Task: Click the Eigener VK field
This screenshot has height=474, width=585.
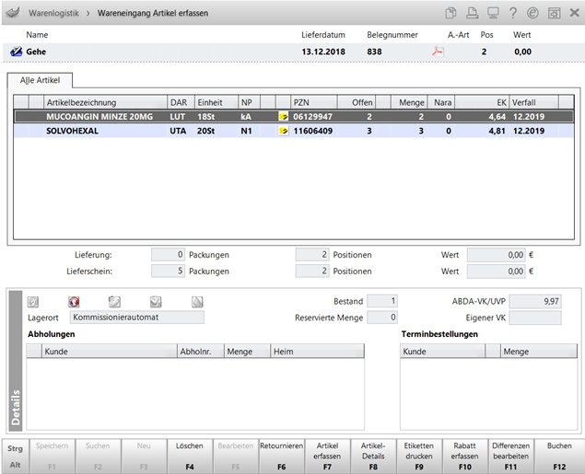Action: click(535, 318)
